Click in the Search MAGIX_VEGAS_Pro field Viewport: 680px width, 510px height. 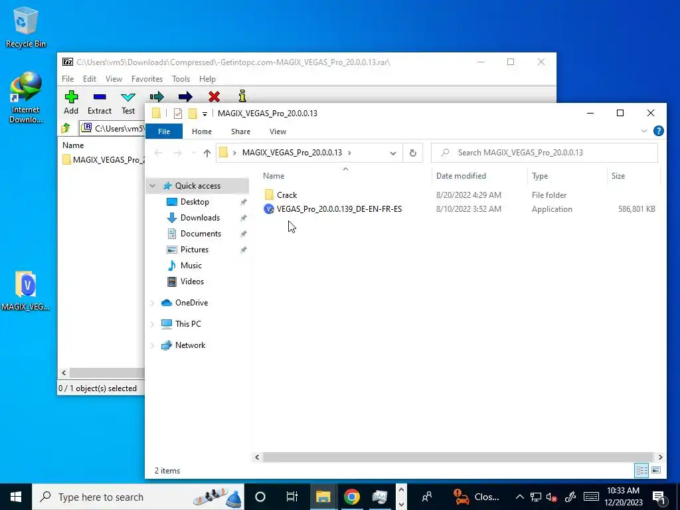[545, 153]
